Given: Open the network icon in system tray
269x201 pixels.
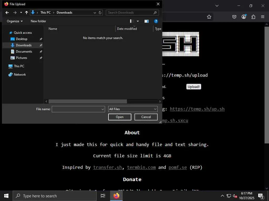Looking at the screenshot, I should (229, 196).
